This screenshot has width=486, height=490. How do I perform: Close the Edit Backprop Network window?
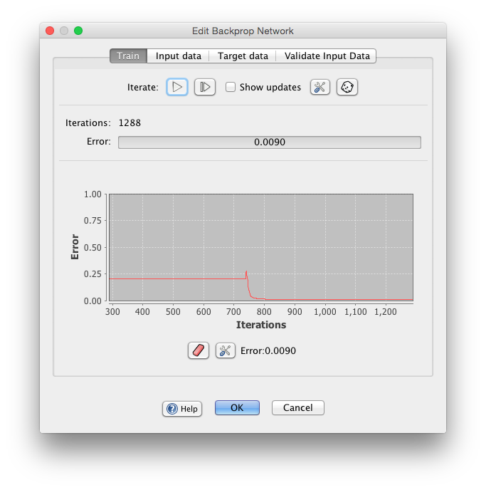[x=50, y=31]
